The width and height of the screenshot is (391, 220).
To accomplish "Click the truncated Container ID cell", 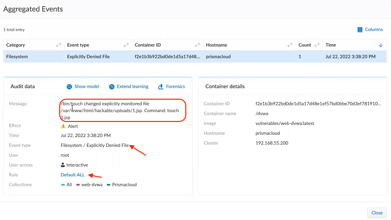I will [x=167, y=56].
